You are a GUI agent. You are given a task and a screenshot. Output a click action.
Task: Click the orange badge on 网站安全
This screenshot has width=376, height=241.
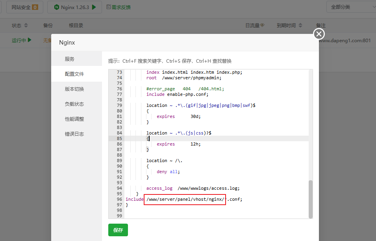coord(35,7)
